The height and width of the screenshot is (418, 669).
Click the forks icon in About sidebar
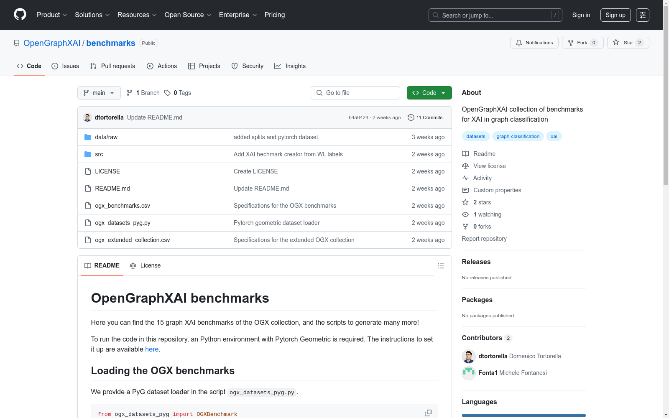point(465,227)
